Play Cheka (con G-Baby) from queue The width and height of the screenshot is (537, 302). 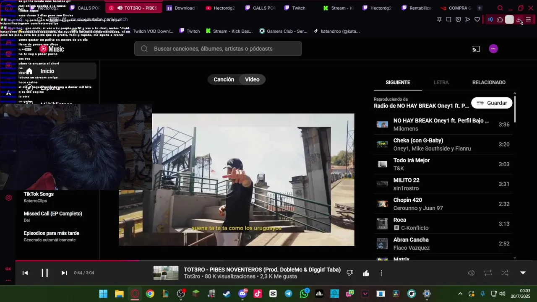pyautogui.click(x=443, y=144)
